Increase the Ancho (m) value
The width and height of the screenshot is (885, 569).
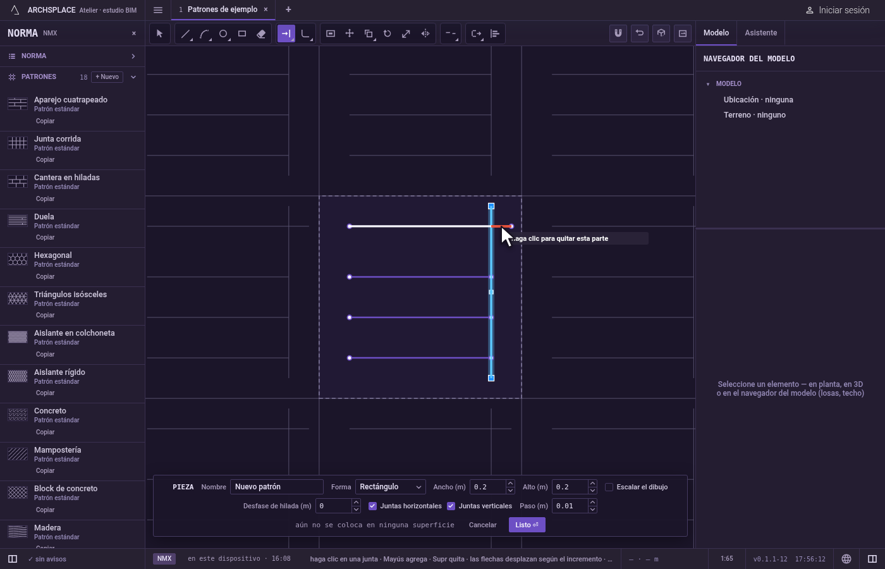click(510, 484)
